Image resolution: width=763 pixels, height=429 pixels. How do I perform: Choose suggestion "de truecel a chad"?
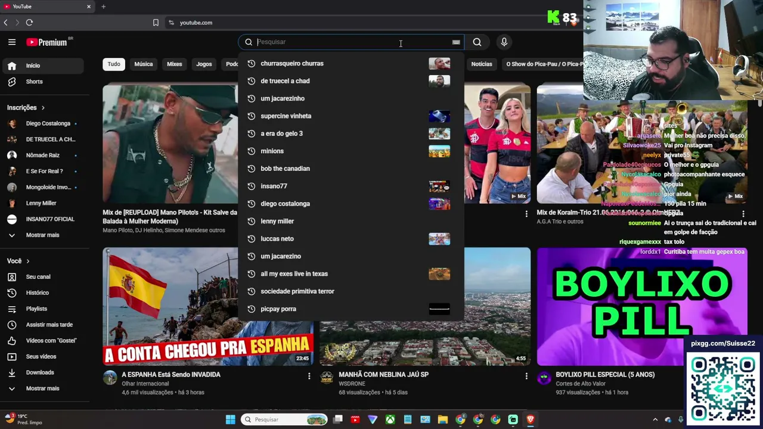(351, 81)
